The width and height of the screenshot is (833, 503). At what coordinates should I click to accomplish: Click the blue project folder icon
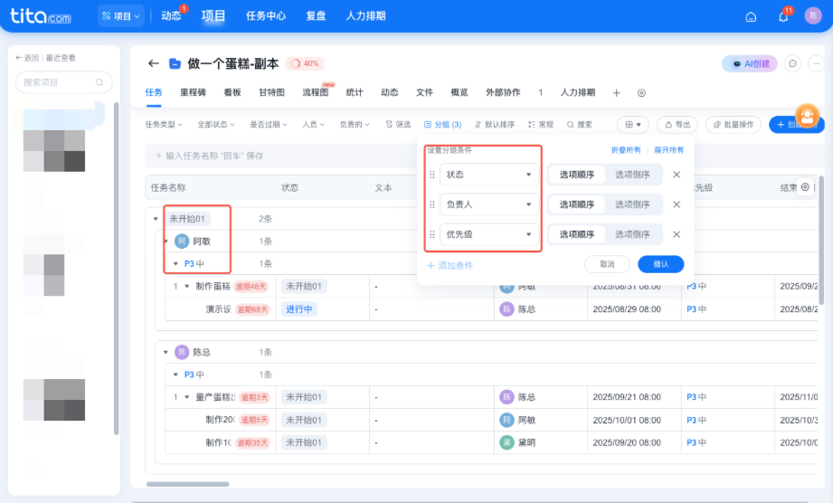175,63
